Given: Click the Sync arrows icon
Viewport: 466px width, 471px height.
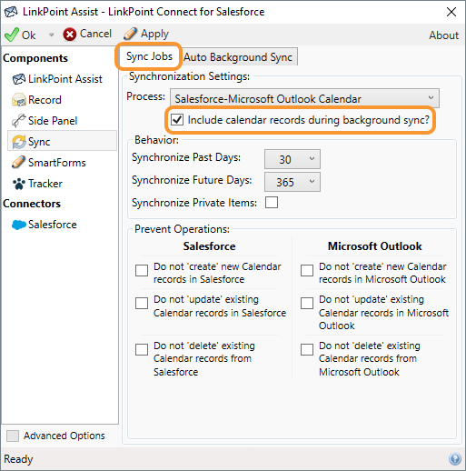Looking at the screenshot, I should point(19,142).
